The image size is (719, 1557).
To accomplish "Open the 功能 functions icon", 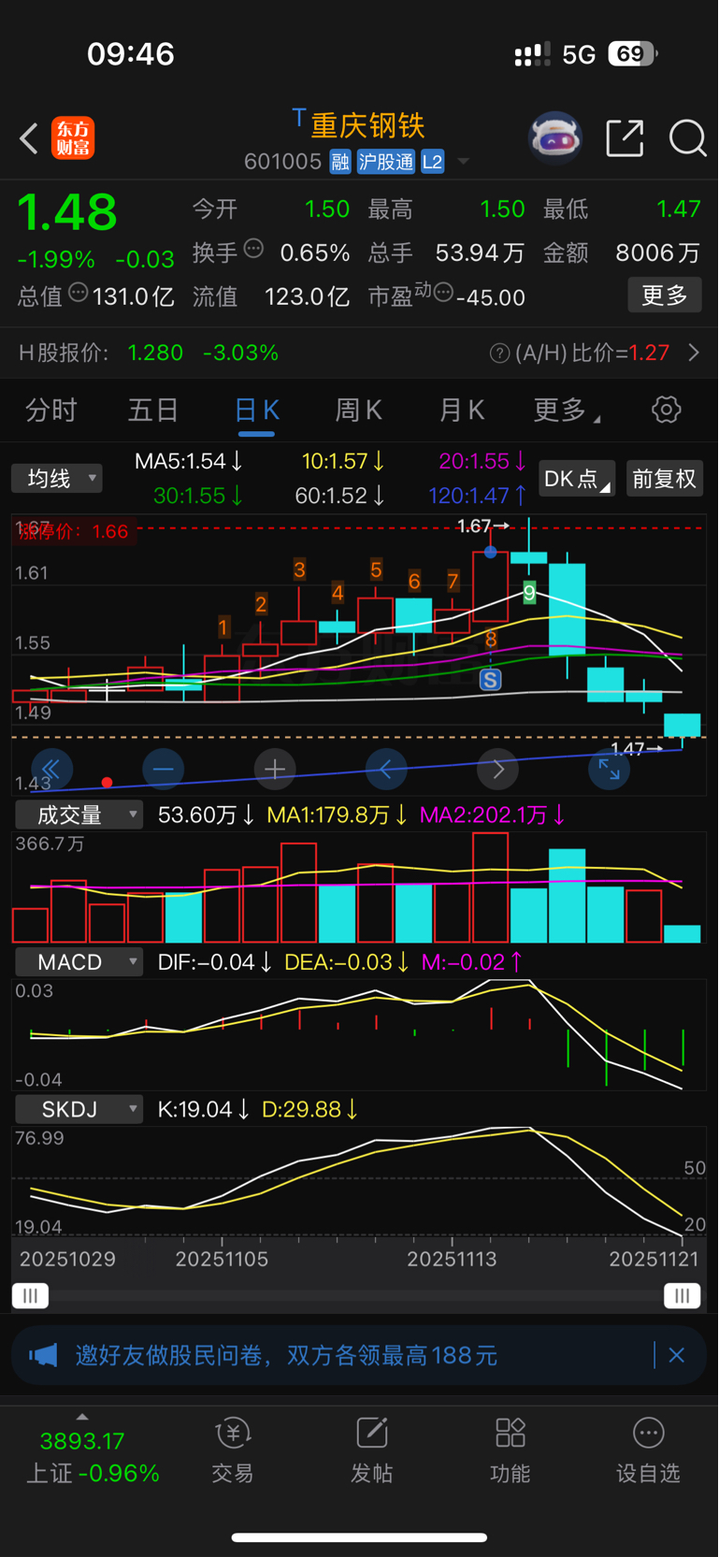I will (x=510, y=1450).
